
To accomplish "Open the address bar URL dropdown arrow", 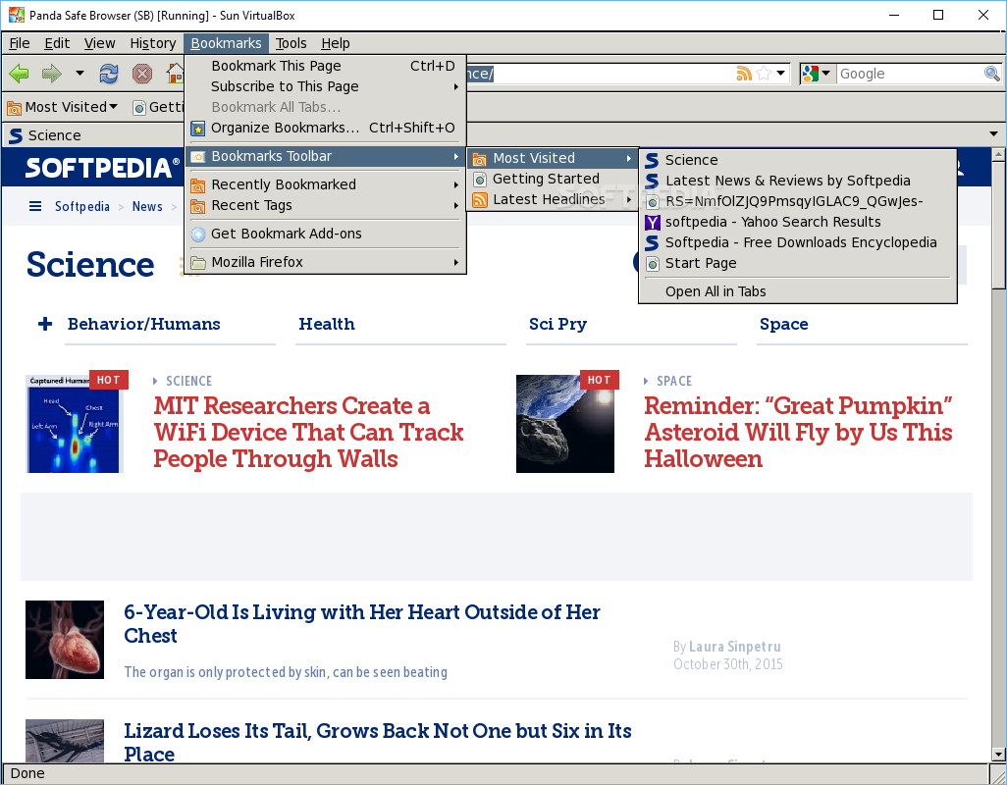I will tap(781, 74).
